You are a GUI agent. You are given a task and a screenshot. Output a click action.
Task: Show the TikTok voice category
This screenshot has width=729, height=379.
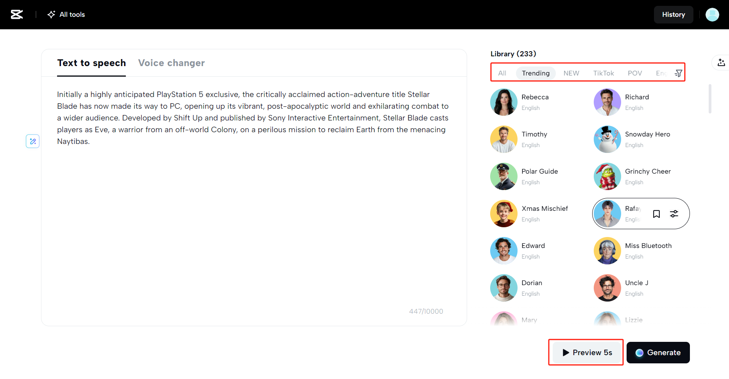click(x=603, y=73)
